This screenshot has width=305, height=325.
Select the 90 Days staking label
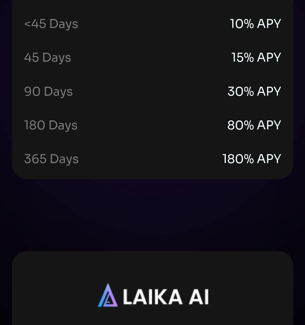48,92
